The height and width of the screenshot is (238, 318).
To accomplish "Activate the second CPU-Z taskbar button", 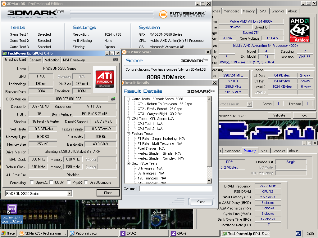I will coord(195,233).
